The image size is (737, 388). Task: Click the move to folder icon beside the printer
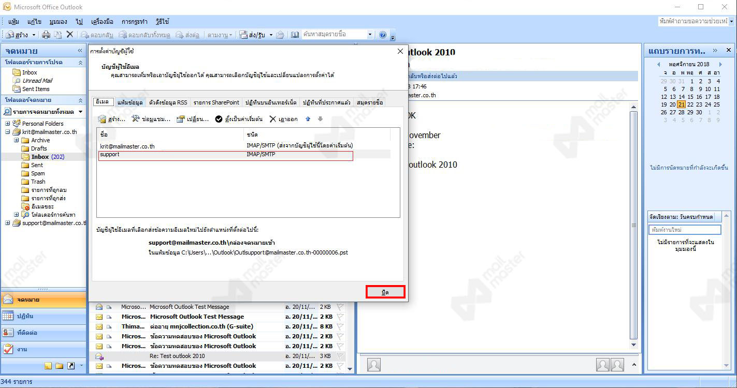point(58,35)
